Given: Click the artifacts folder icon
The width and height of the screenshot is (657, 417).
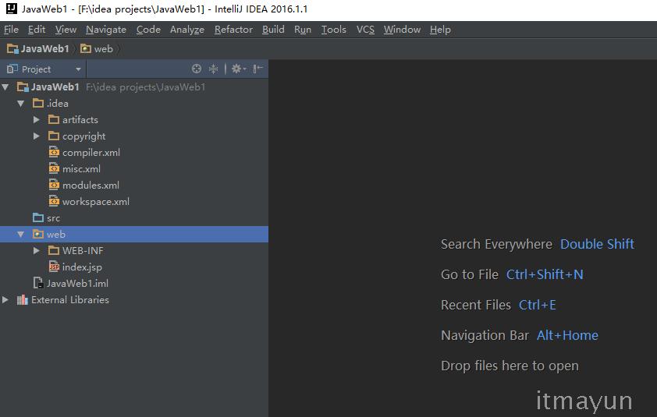Looking at the screenshot, I should pyautogui.click(x=54, y=119).
